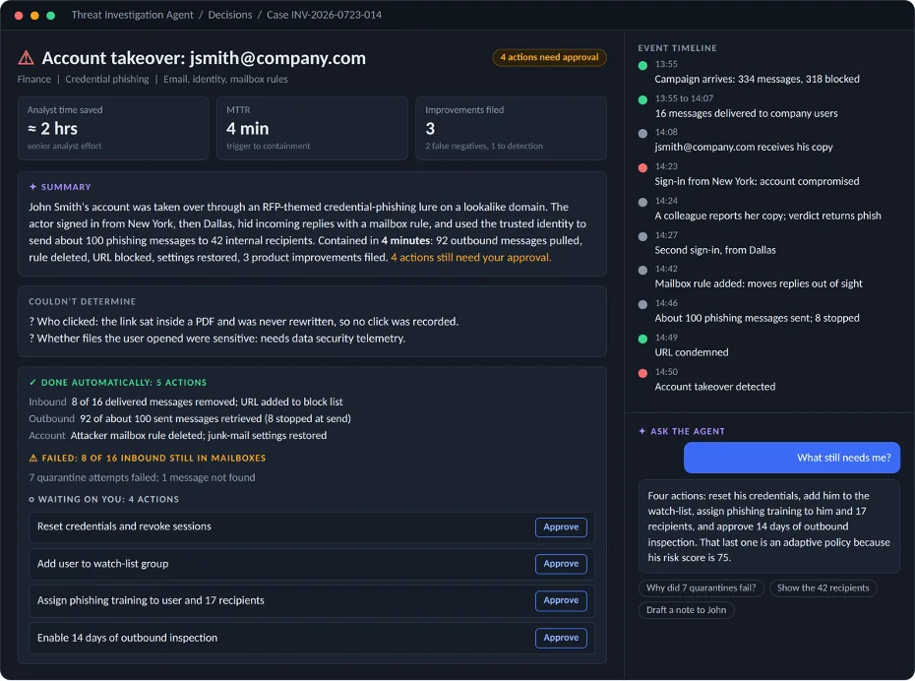
Task: Approve phishing training for user and 17 recipients
Action: pos(561,600)
